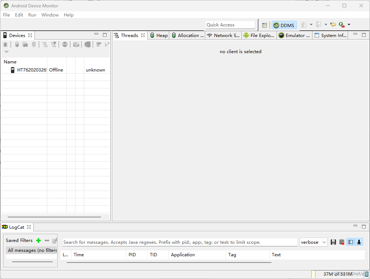Click the LogCat table horizontal scrollbar
Screen dimensions: 370x279
coord(169,262)
